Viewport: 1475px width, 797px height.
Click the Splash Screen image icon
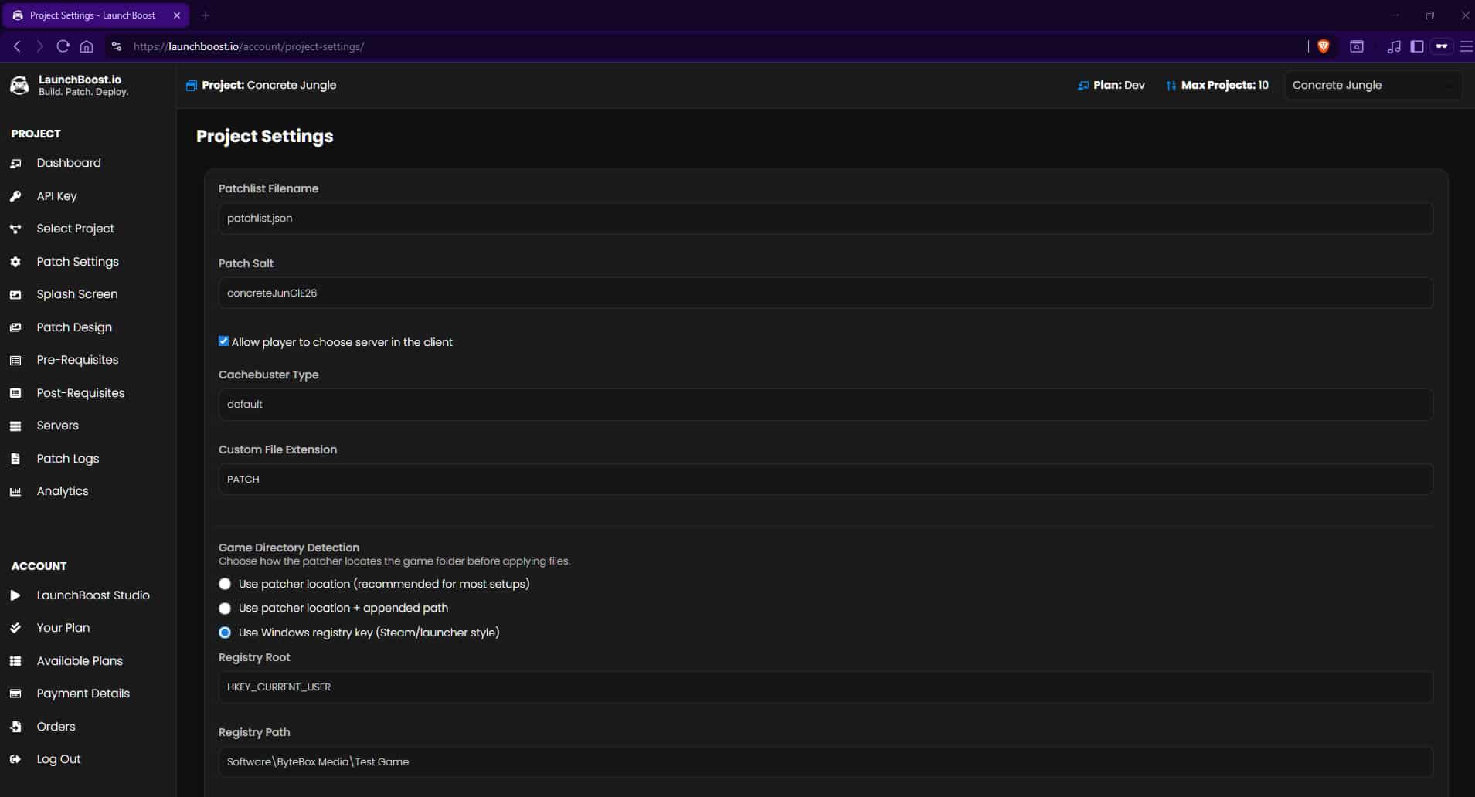click(x=15, y=294)
